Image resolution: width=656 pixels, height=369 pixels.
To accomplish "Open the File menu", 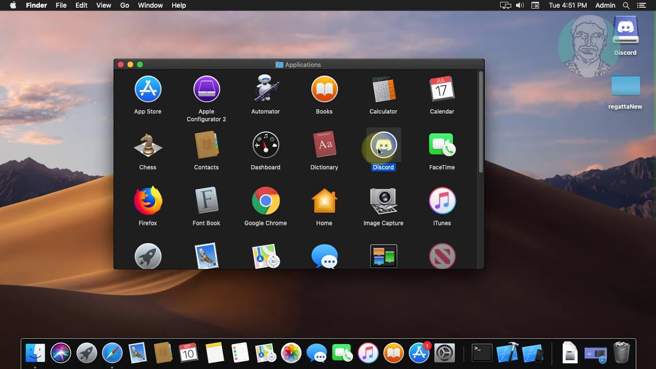I will (x=61, y=5).
